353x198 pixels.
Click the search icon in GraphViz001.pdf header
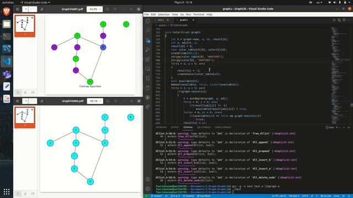[107, 9]
